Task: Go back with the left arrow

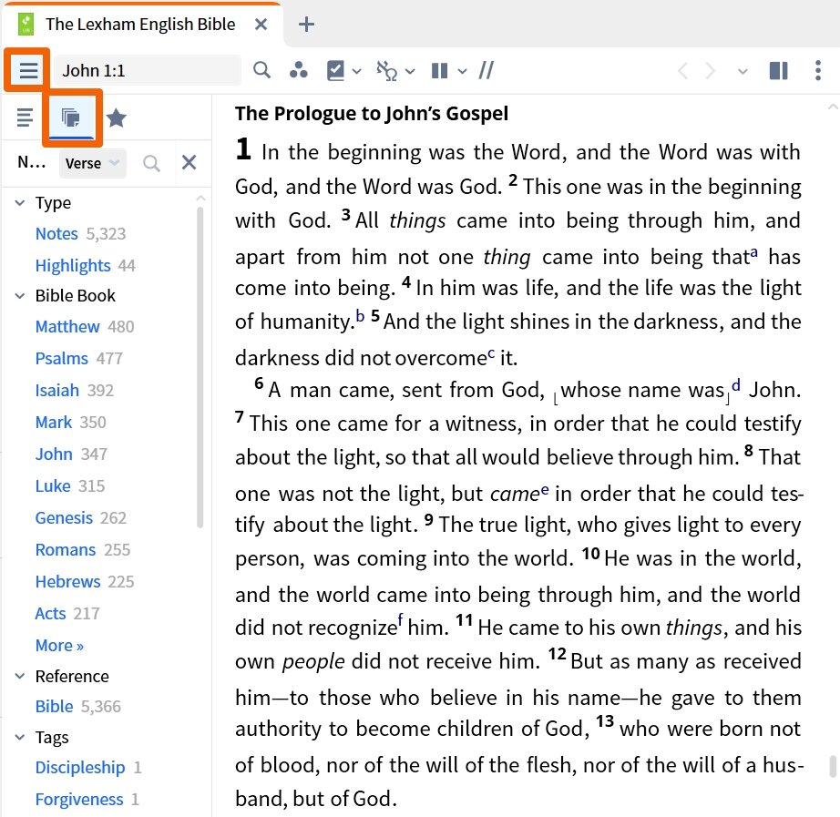Action: (x=682, y=71)
